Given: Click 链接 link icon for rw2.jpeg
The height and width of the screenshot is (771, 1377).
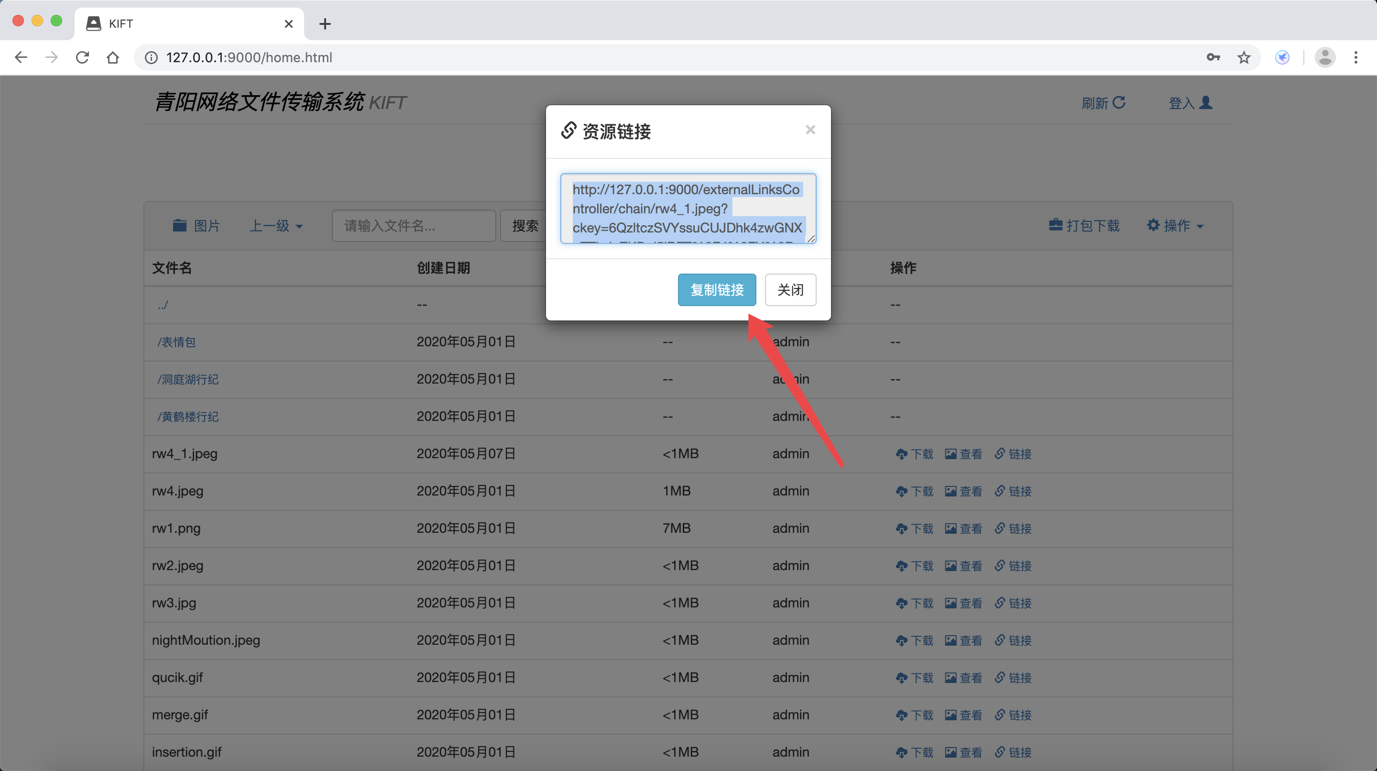Looking at the screenshot, I should pyautogui.click(x=1000, y=566).
